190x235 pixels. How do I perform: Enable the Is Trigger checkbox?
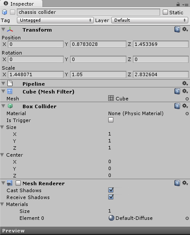point(111,120)
